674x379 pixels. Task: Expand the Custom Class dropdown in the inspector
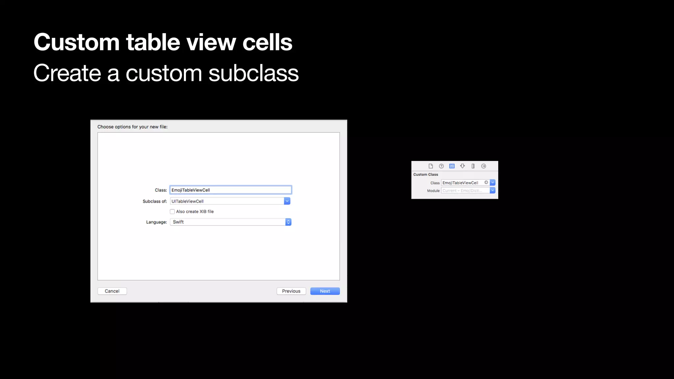(x=493, y=182)
